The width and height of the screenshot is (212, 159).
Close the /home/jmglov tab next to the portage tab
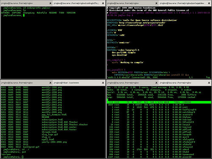(156, 3)
